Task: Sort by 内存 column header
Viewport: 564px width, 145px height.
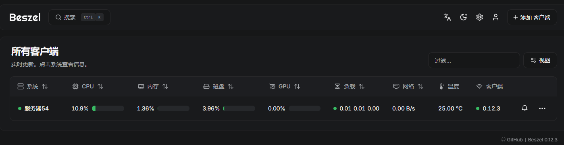Action: pyautogui.click(x=153, y=86)
